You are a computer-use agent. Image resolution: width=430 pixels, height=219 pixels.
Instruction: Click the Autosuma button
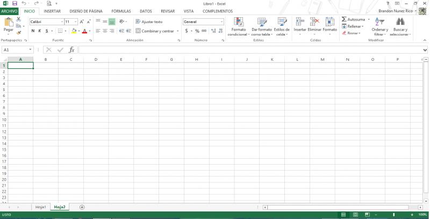(355, 19)
